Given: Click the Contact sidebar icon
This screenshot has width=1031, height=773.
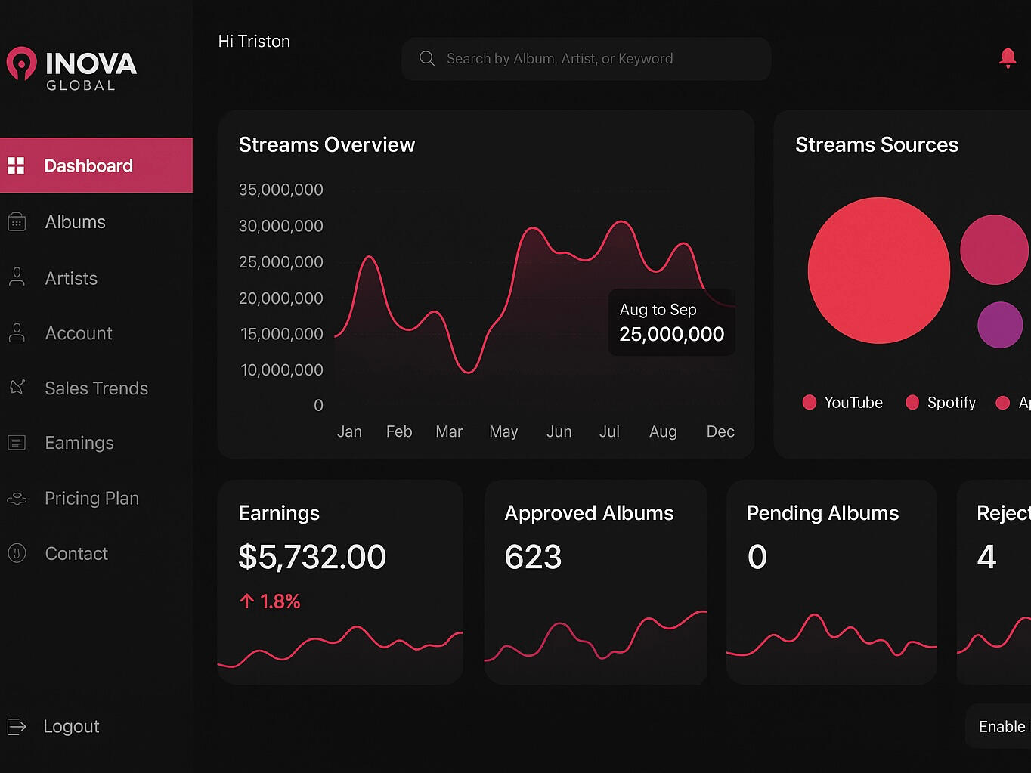Looking at the screenshot, I should click(x=17, y=554).
